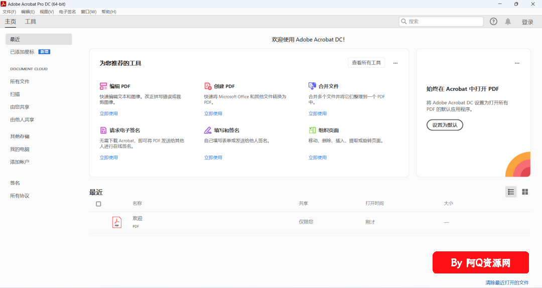This screenshot has width=542, height=288.
Task: Click the 填写和签名 tool title
Action: click(227, 130)
